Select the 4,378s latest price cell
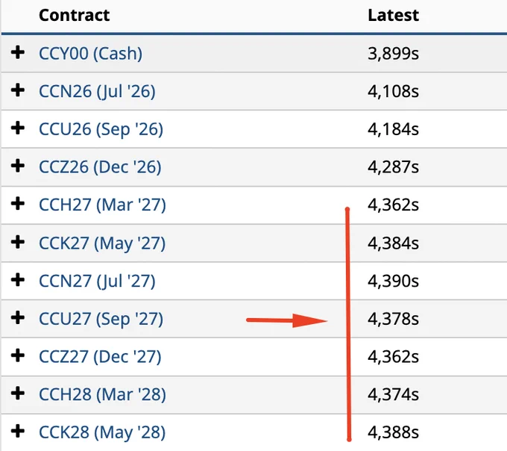Screen dimensions: 507x451 (x=393, y=319)
